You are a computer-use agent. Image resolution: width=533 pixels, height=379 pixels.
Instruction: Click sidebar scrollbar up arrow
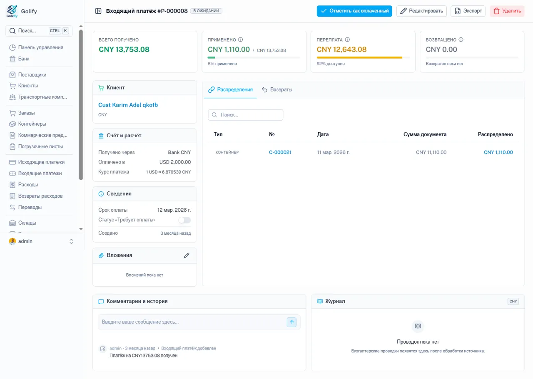click(x=81, y=27)
